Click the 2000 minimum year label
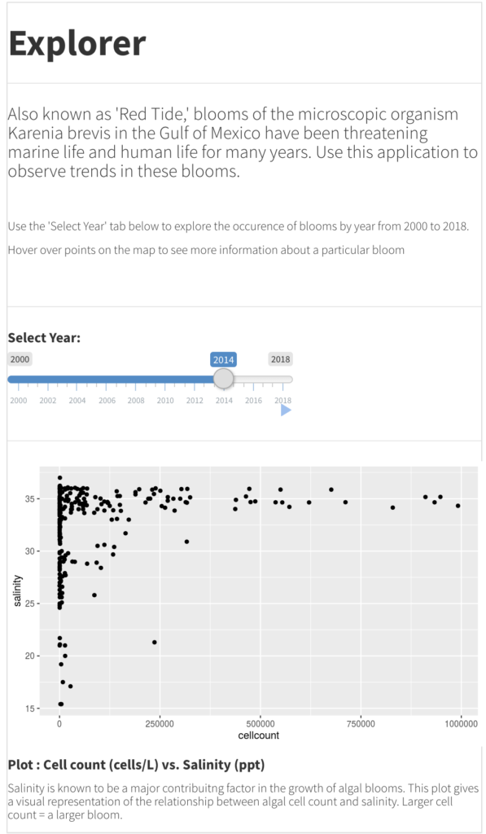The height and width of the screenshot is (834, 486). 20,359
